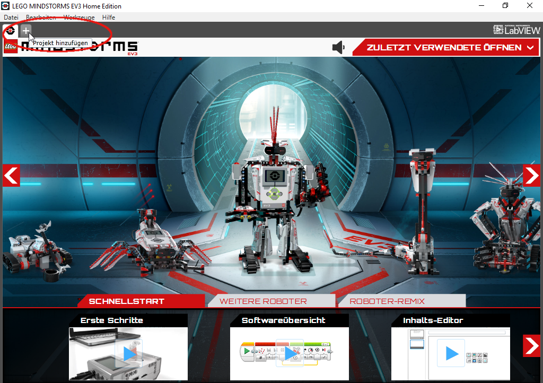
Task: Show previous robot with left arrow
Action: coord(11,176)
